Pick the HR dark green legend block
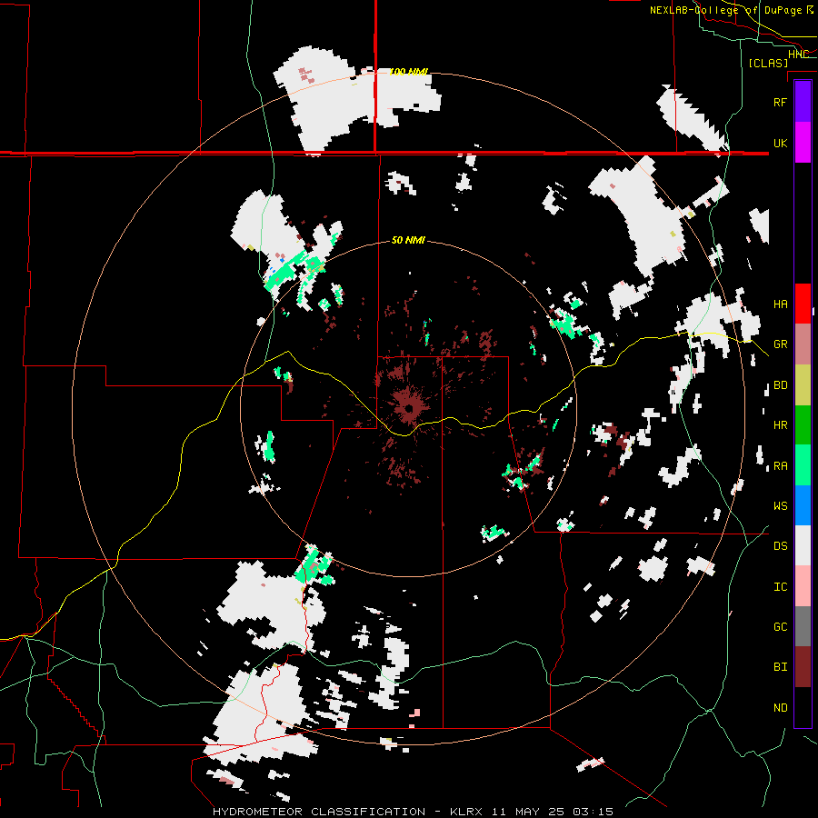The width and height of the screenshot is (818, 818). point(803,424)
